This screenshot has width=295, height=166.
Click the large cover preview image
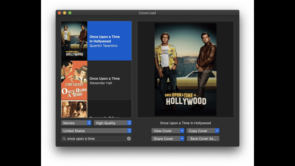[185, 69]
